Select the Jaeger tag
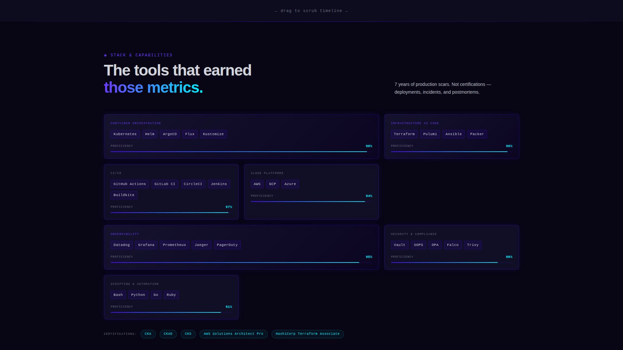 pos(202,245)
